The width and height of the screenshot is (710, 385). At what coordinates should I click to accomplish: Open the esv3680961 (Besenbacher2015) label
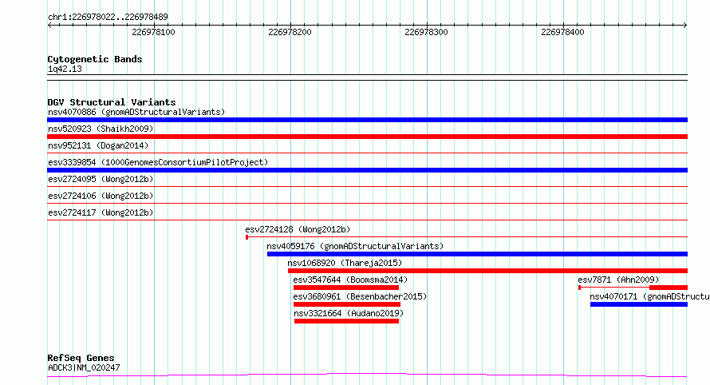coord(360,296)
